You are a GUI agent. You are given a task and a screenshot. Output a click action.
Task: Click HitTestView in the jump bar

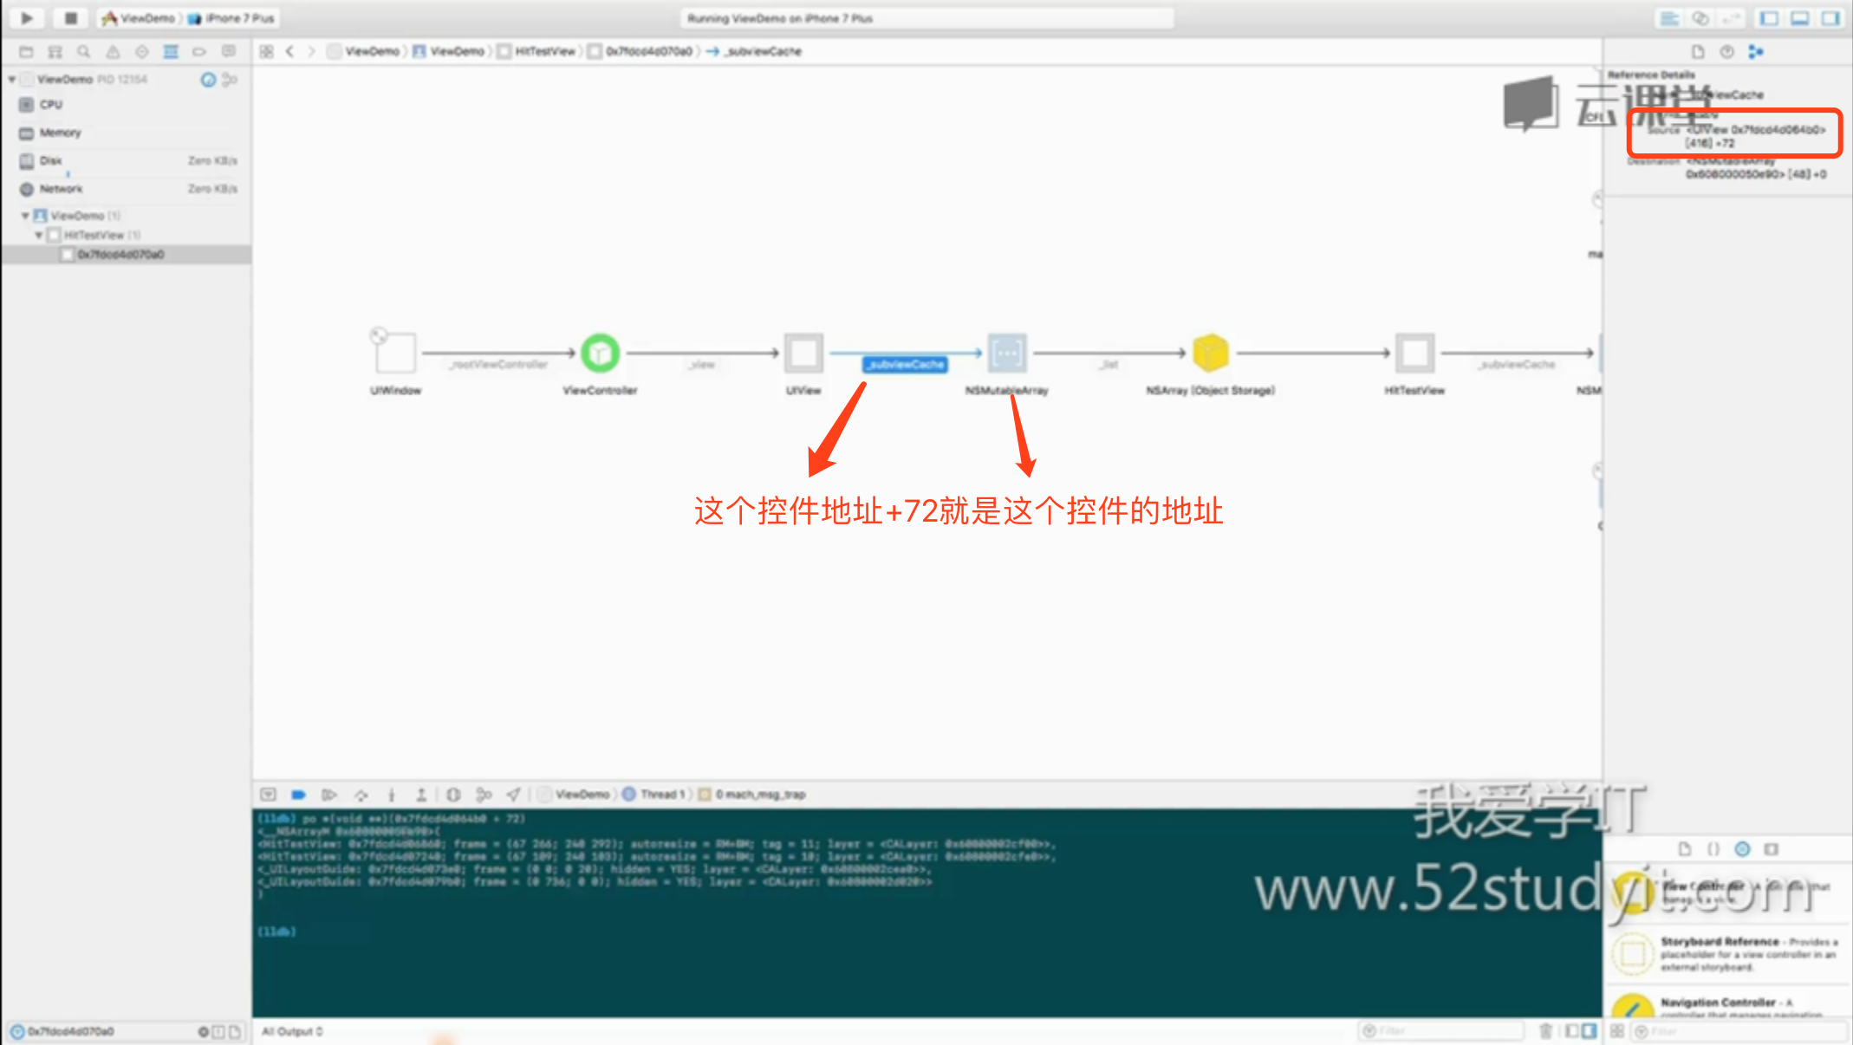pos(536,52)
